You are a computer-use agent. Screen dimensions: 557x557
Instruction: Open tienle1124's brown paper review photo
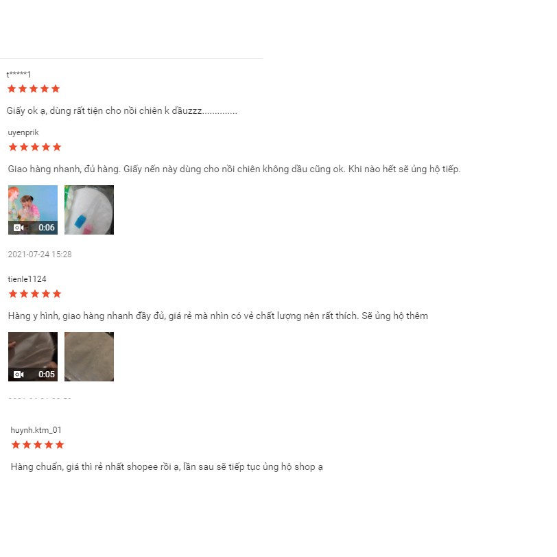(x=89, y=357)
